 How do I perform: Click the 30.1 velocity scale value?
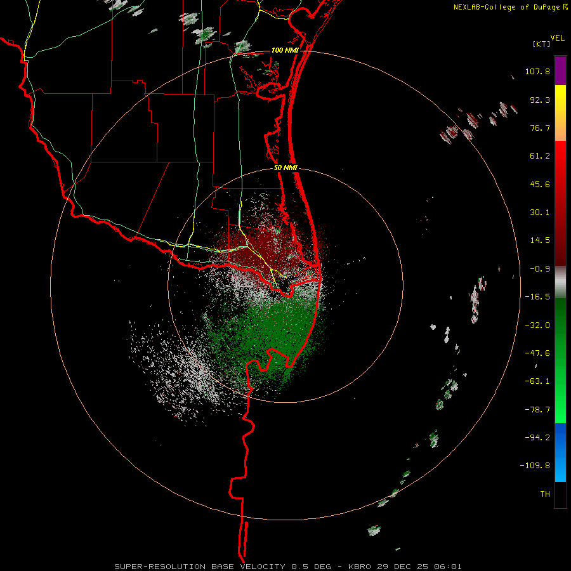click(x=540, y=213)
